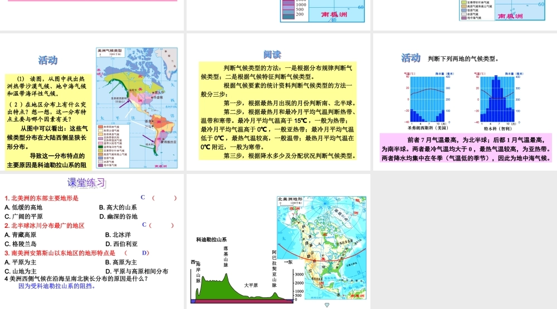Click the yellow text box starting (1) 读图
This screenshot has width=557, height=309.
click(48, 121)
